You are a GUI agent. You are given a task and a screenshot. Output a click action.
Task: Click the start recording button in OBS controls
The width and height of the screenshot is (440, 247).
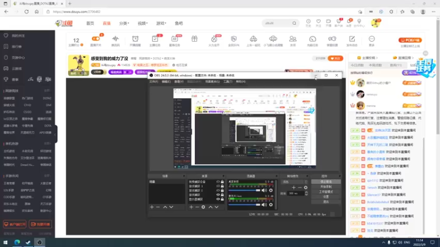[x=326, y=187]
